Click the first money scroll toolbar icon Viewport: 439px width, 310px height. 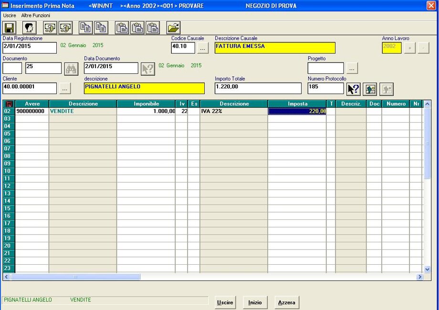coord(50,28)
